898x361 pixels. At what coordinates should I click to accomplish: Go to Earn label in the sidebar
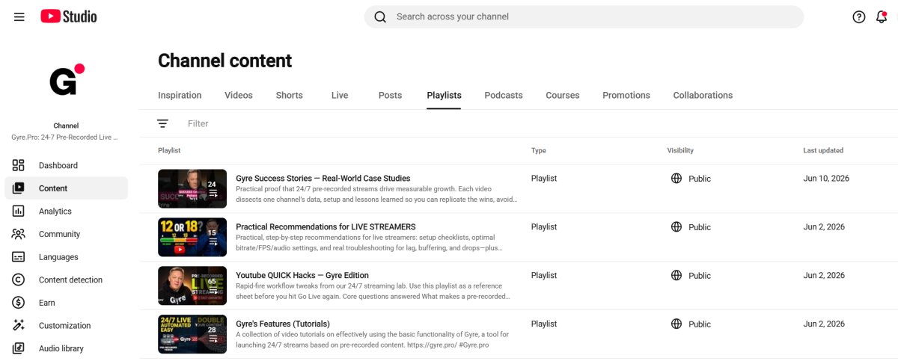click(47, 303)
